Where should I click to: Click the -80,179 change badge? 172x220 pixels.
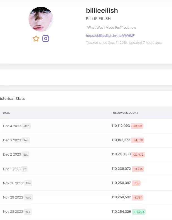[x=137, y=126]
